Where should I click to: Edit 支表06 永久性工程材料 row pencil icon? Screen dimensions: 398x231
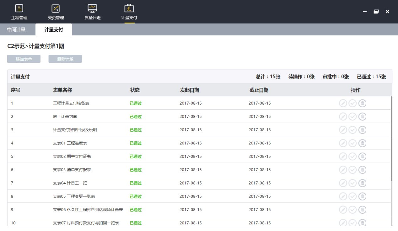click(343, 210)
